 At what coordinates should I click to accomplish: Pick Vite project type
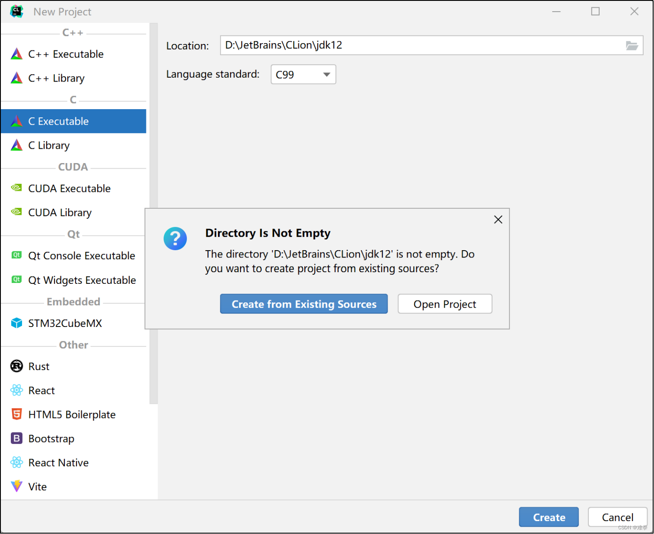(x=73, y=487)
